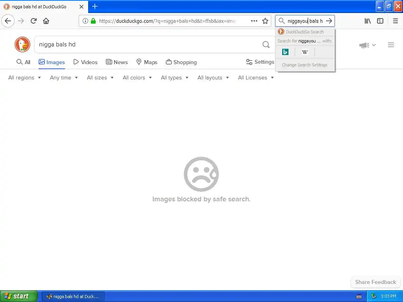Viewport: 403px width, 302px height.
Task: Select the Images tab
Action: tap(52, 62)
